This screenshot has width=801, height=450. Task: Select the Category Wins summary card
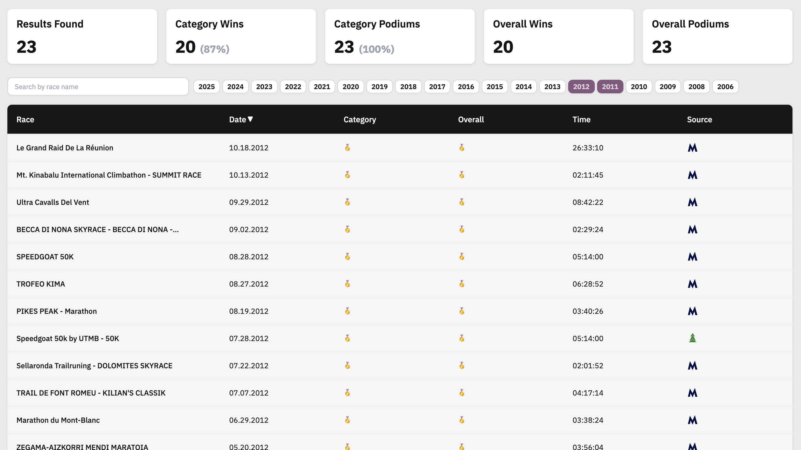241,36
